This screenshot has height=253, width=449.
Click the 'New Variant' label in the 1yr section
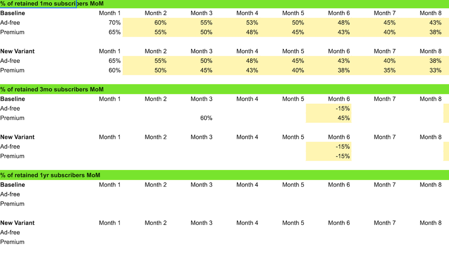pos(17,223)
